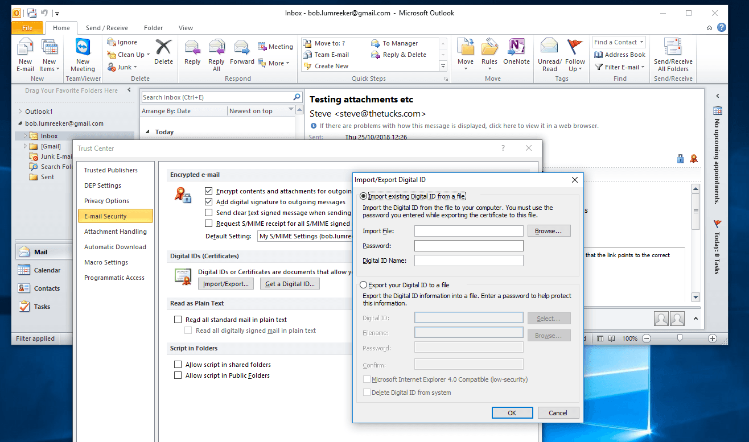Click the To Manager quick step
The height and width of the screenshot is (442, 749).
[x=394, y=43]
